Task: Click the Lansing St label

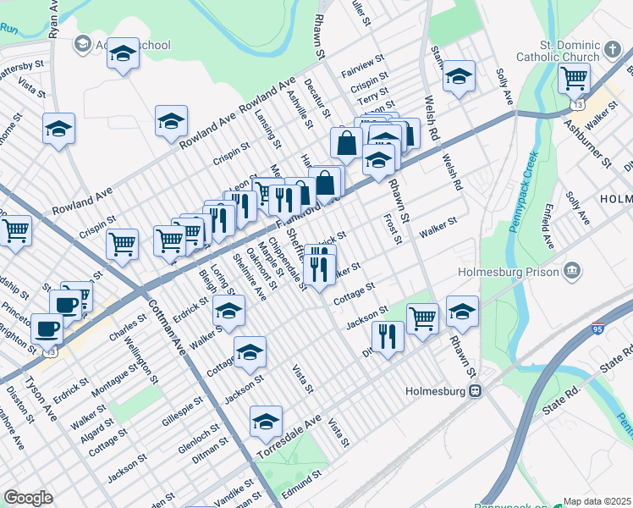Action: 267,129
